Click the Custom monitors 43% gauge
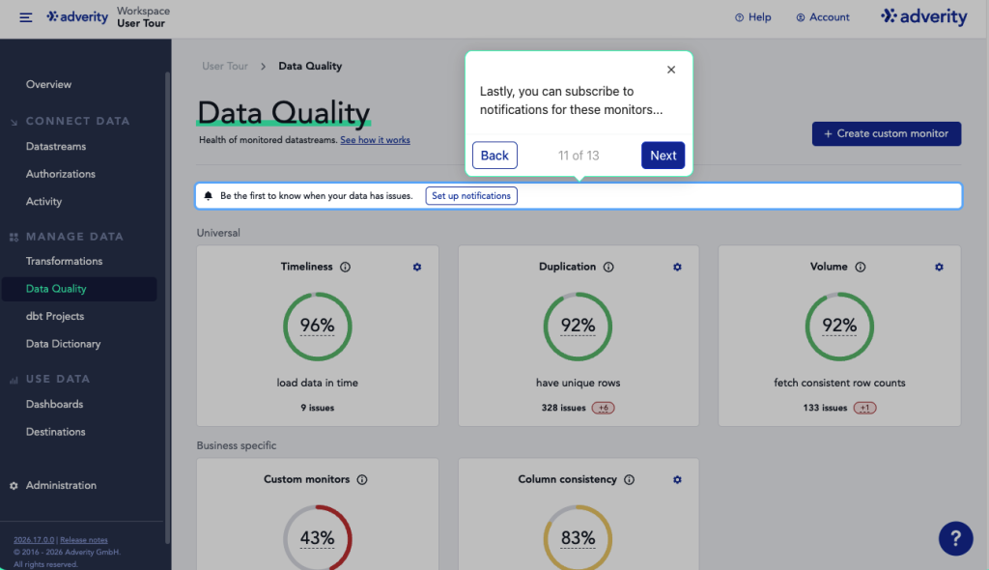This screenshot has height=570, width=989. [x=317, y=537]
